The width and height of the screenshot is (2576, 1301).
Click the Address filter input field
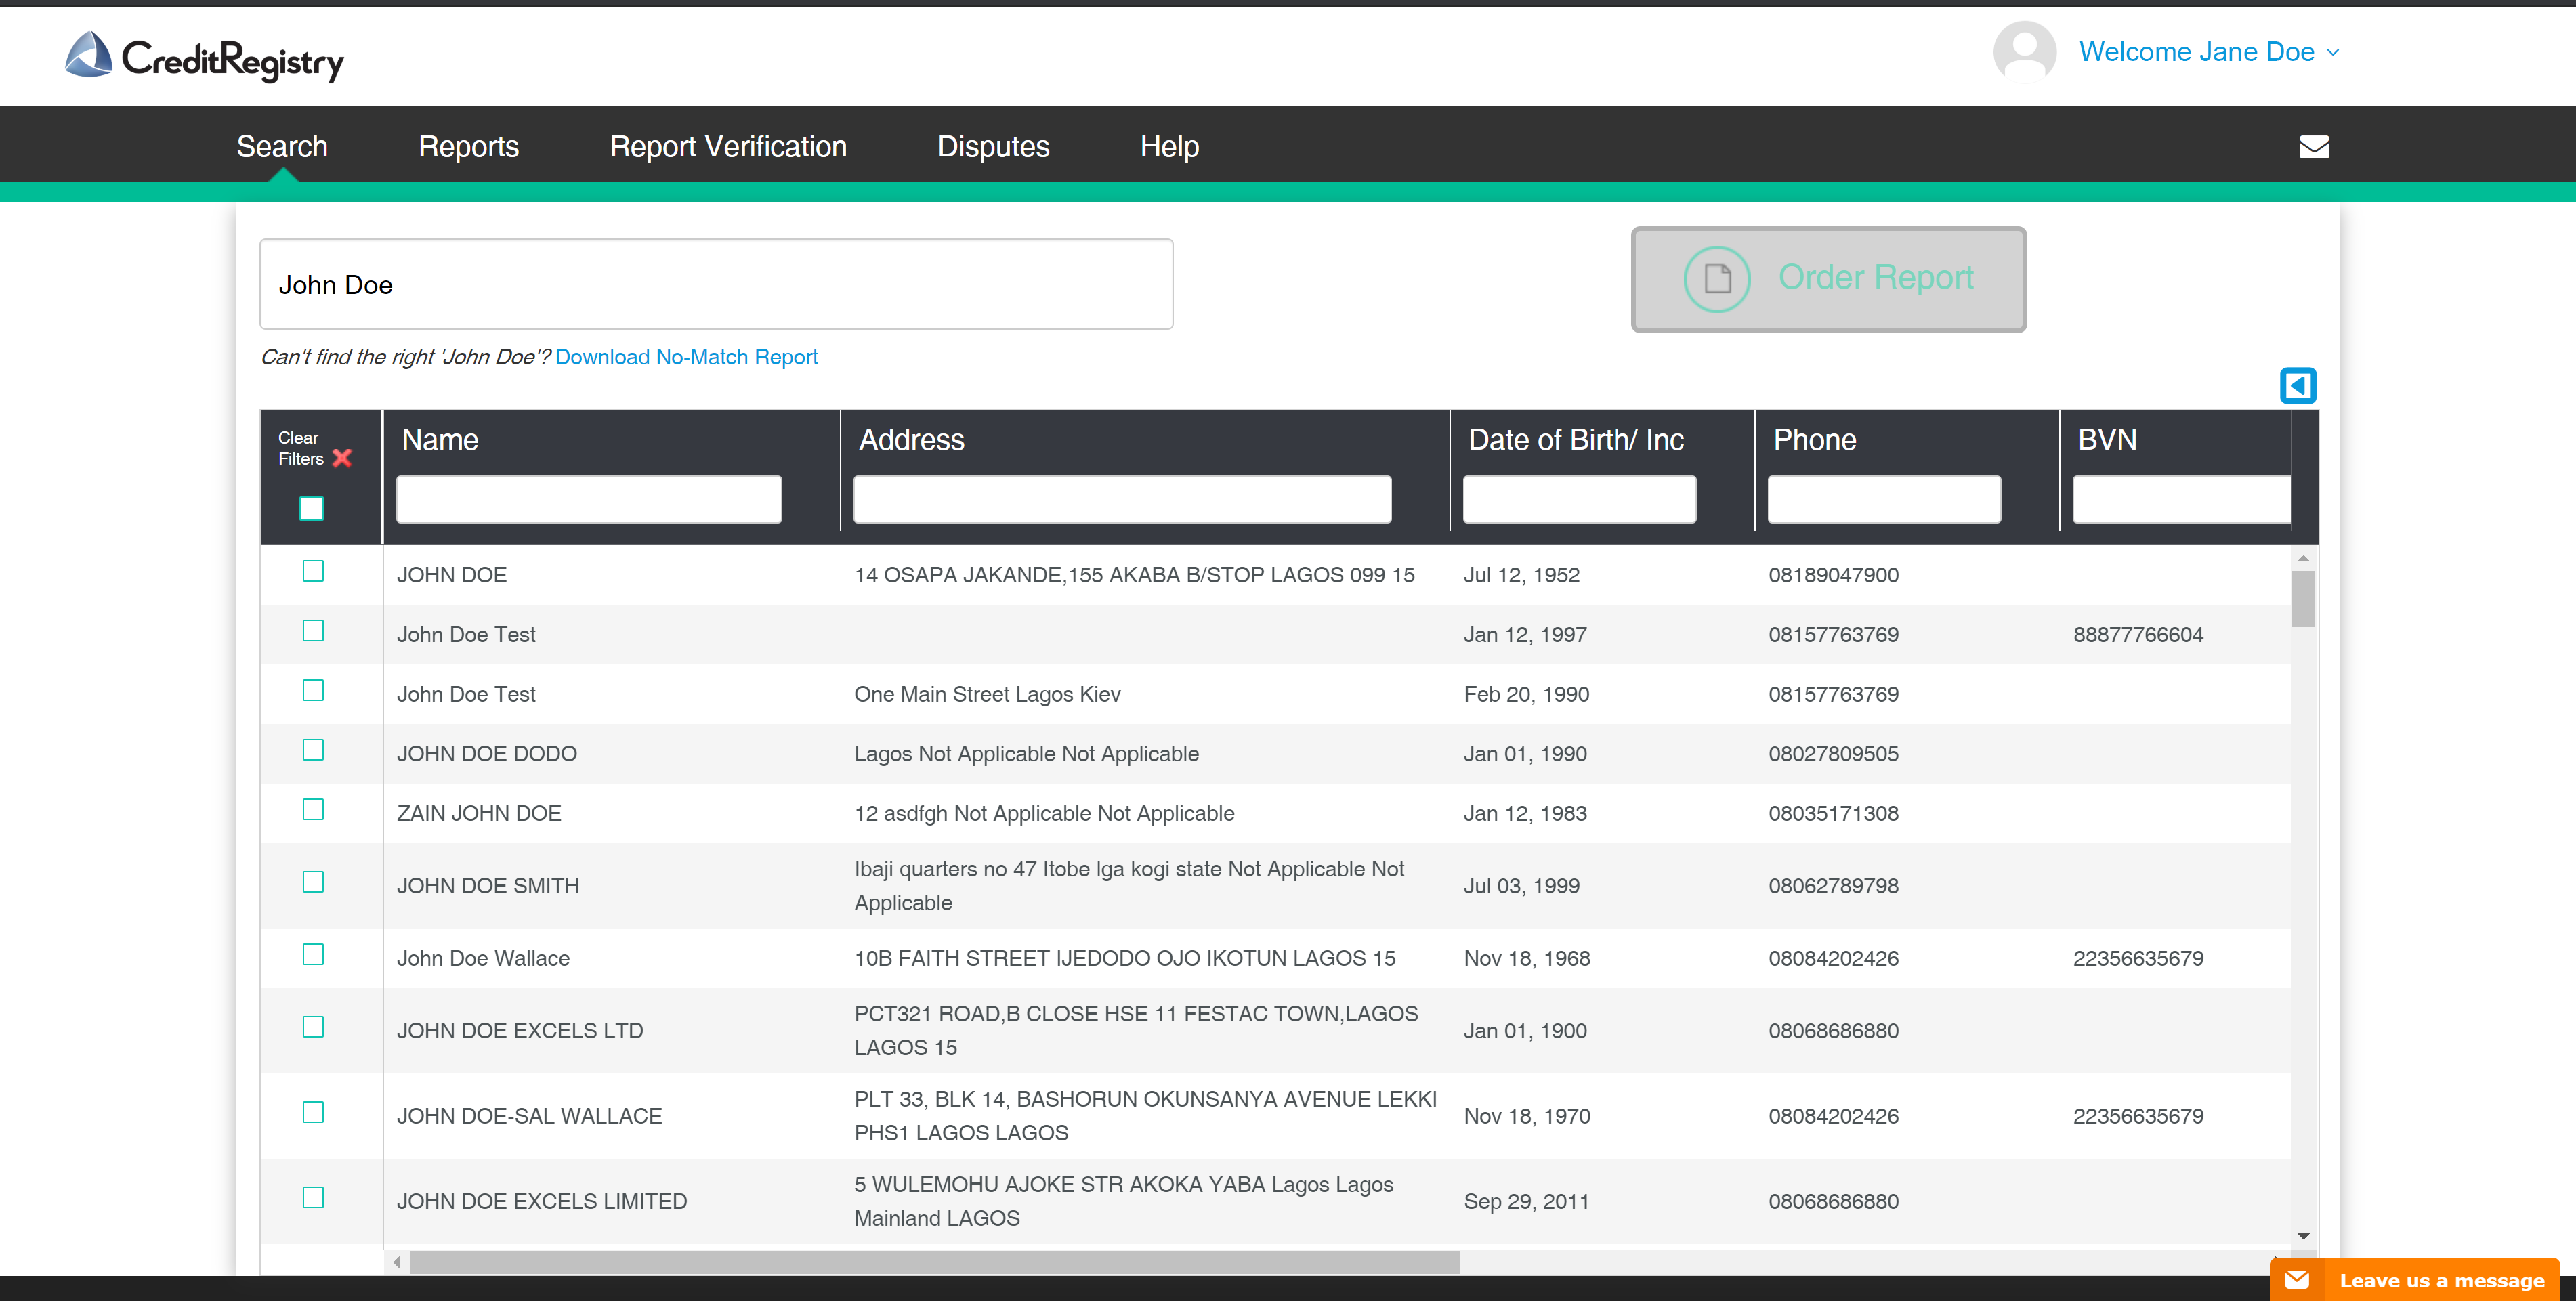coord(1121,499)
